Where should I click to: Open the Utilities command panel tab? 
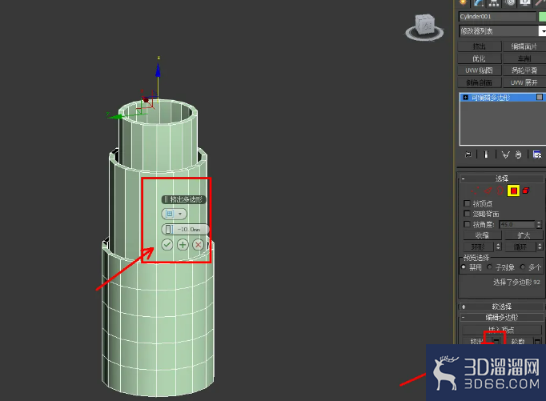tap(540, 2)
